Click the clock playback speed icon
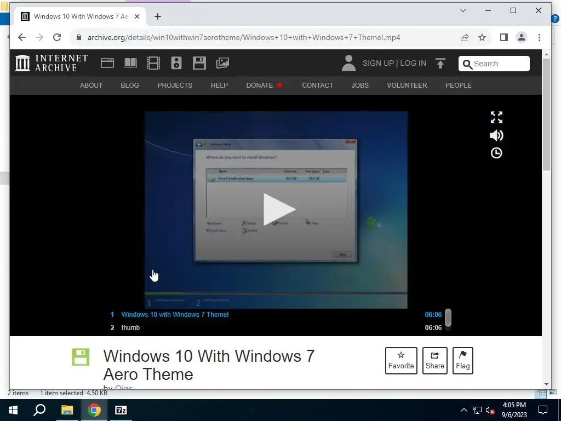Viewport: 561px width, 421px height. click(x=496, y=153)
